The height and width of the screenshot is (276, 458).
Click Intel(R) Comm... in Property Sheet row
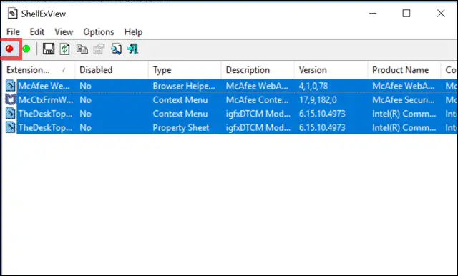coord(404,127)
